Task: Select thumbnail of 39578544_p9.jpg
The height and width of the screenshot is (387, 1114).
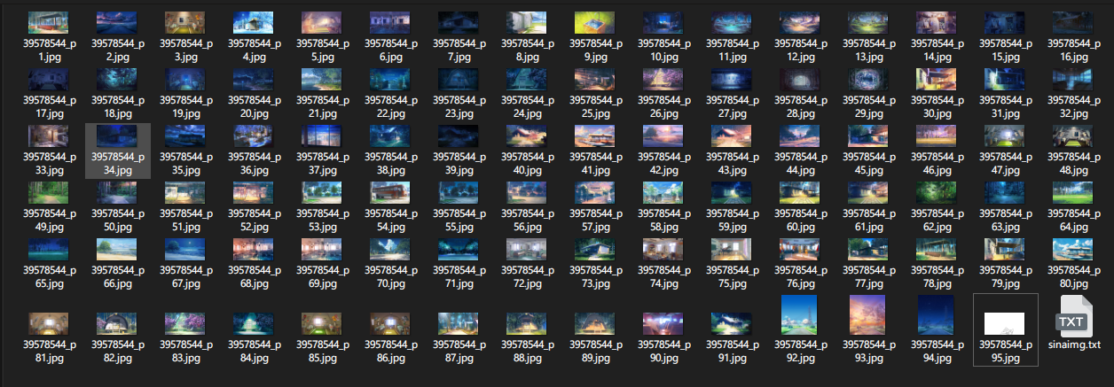Action: point(596,23)
